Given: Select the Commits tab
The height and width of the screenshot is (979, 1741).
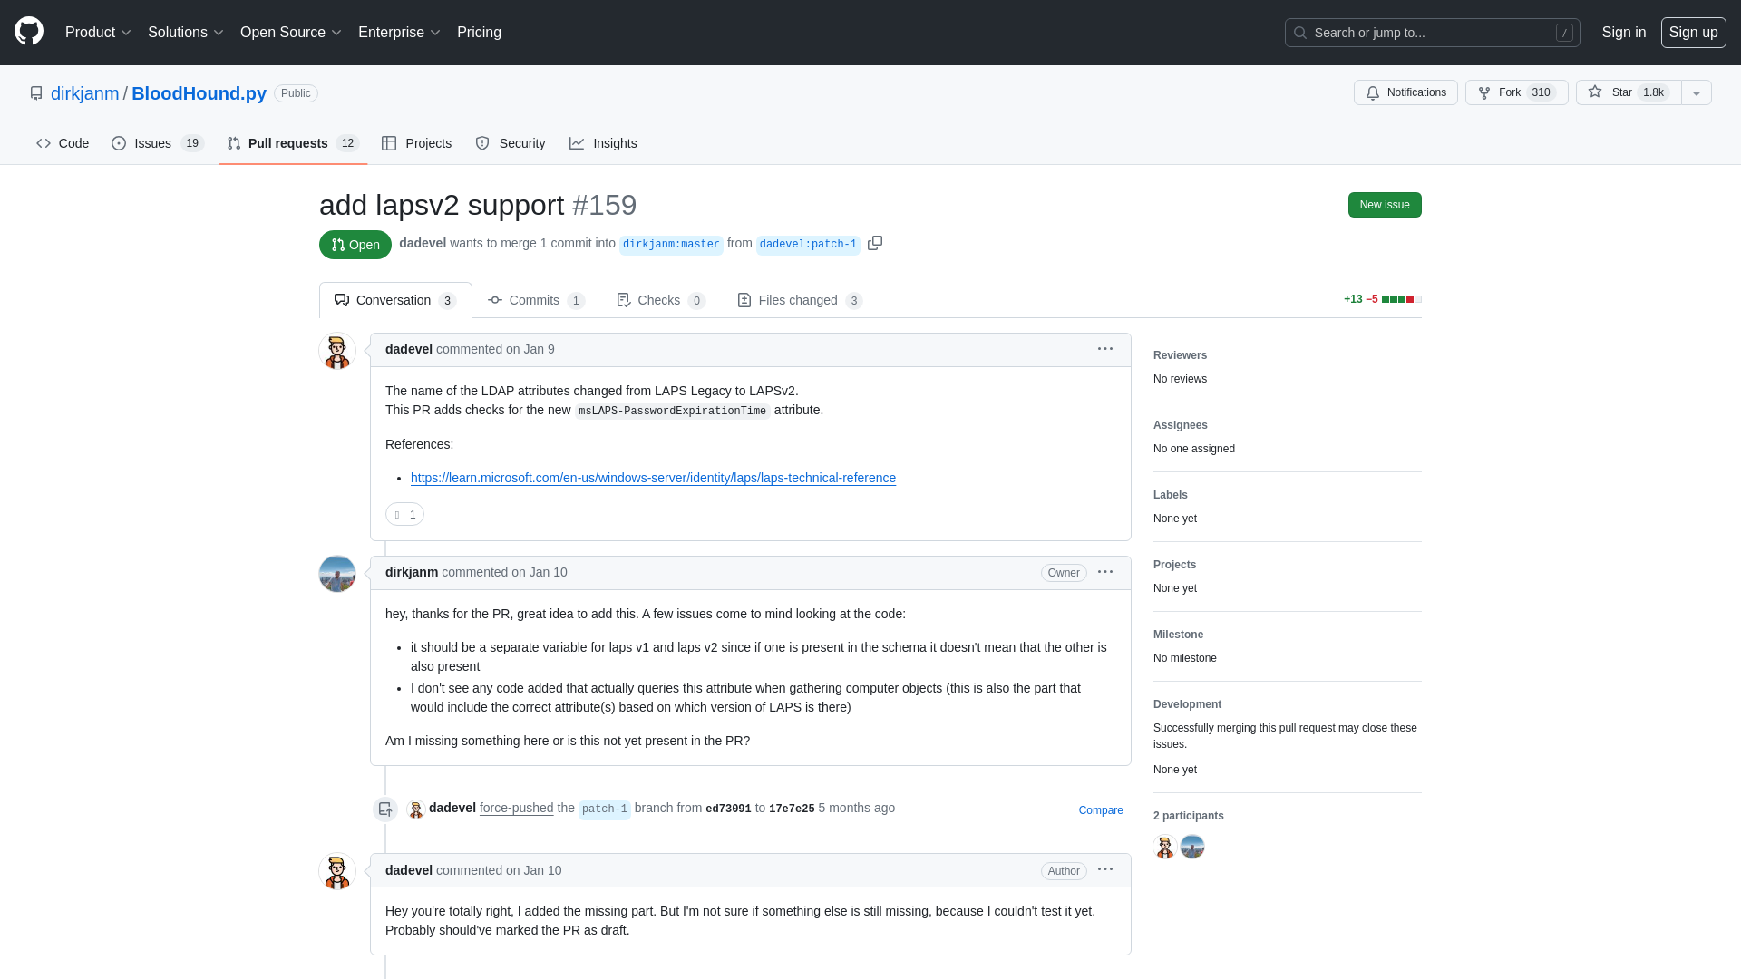Looking at the screenshot, I should coord(536,300).
